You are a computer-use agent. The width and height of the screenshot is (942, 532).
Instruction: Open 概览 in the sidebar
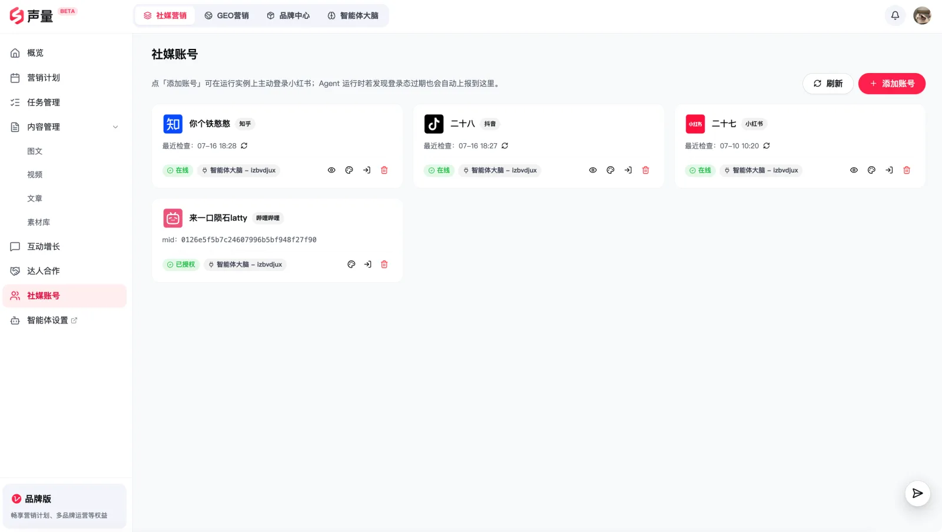pyautogui.click(x=65, y=53)
